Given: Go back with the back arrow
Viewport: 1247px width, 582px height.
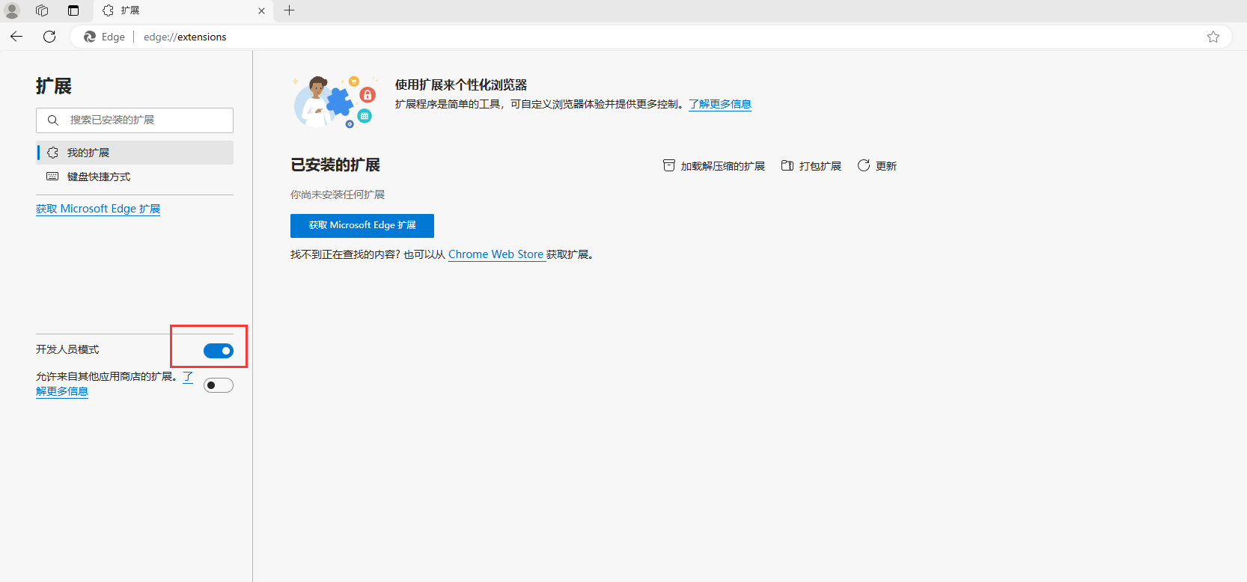Looking at the screenshot, I should click(16, 37).
